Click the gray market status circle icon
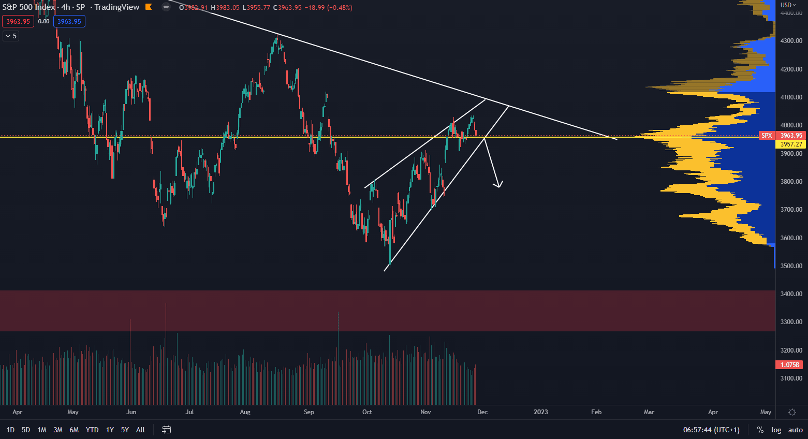This screenshot has height=439, width=808. [166, 7]
